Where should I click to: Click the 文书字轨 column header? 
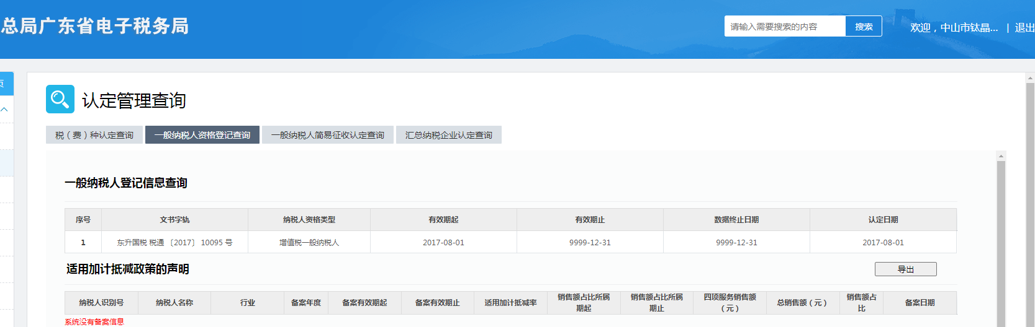(x=174, y=220)
